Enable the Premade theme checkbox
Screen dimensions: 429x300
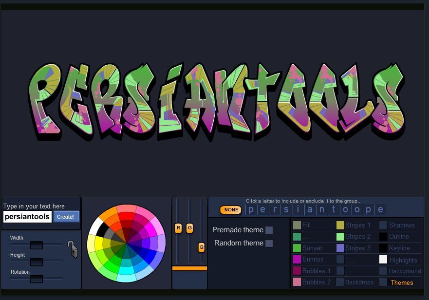269,230
